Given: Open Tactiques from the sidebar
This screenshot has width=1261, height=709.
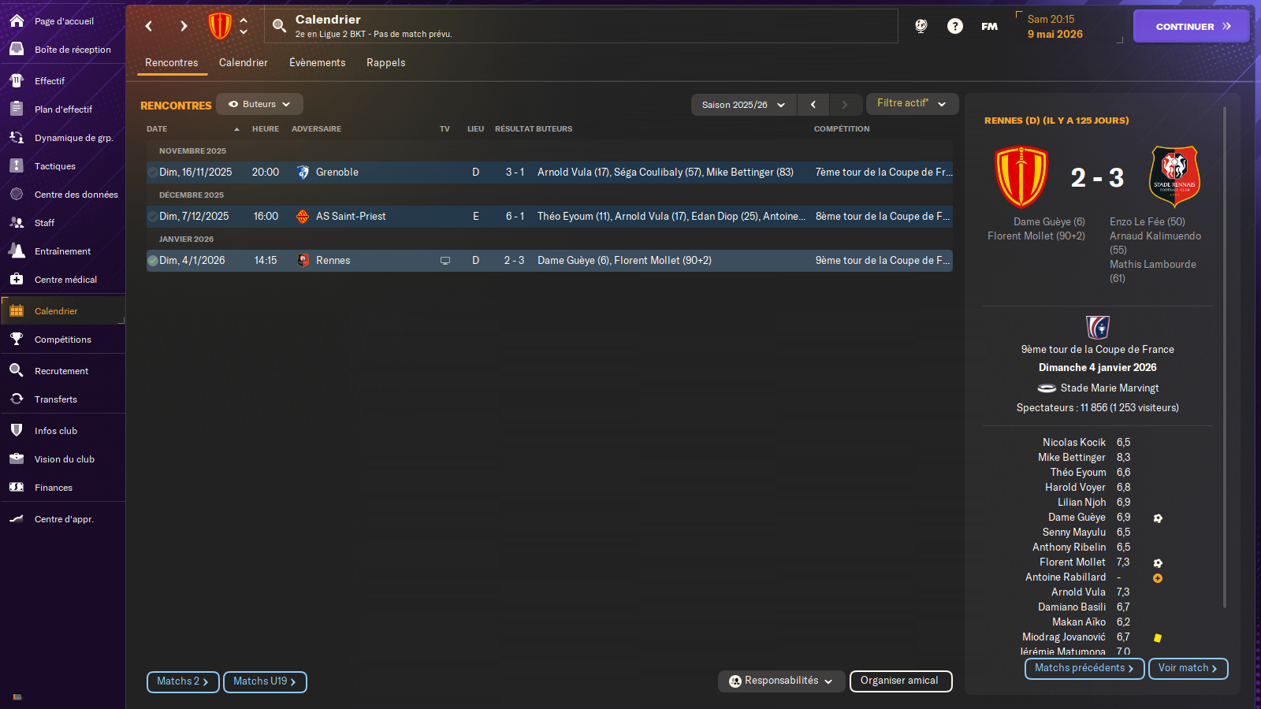Looking at the screenshot, I should [55, 166].
